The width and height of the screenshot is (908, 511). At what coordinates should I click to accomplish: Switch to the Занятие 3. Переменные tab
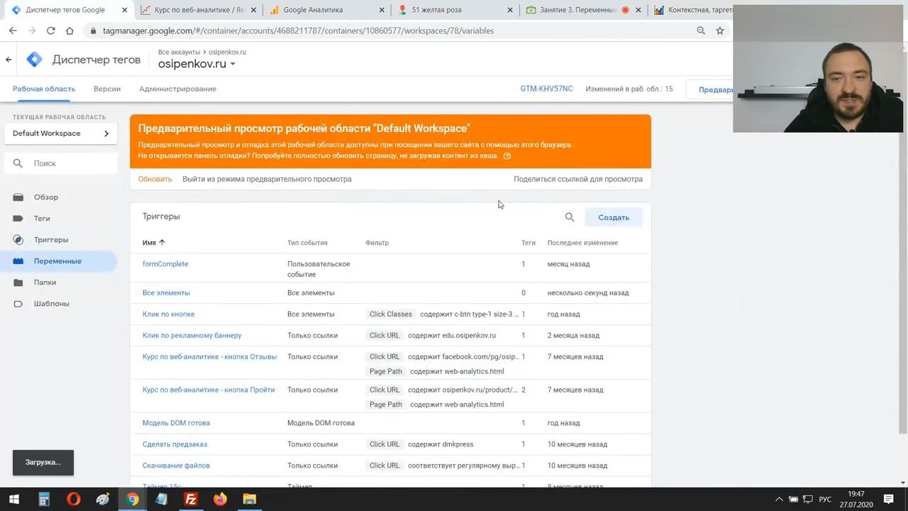(x=583, y=10)
